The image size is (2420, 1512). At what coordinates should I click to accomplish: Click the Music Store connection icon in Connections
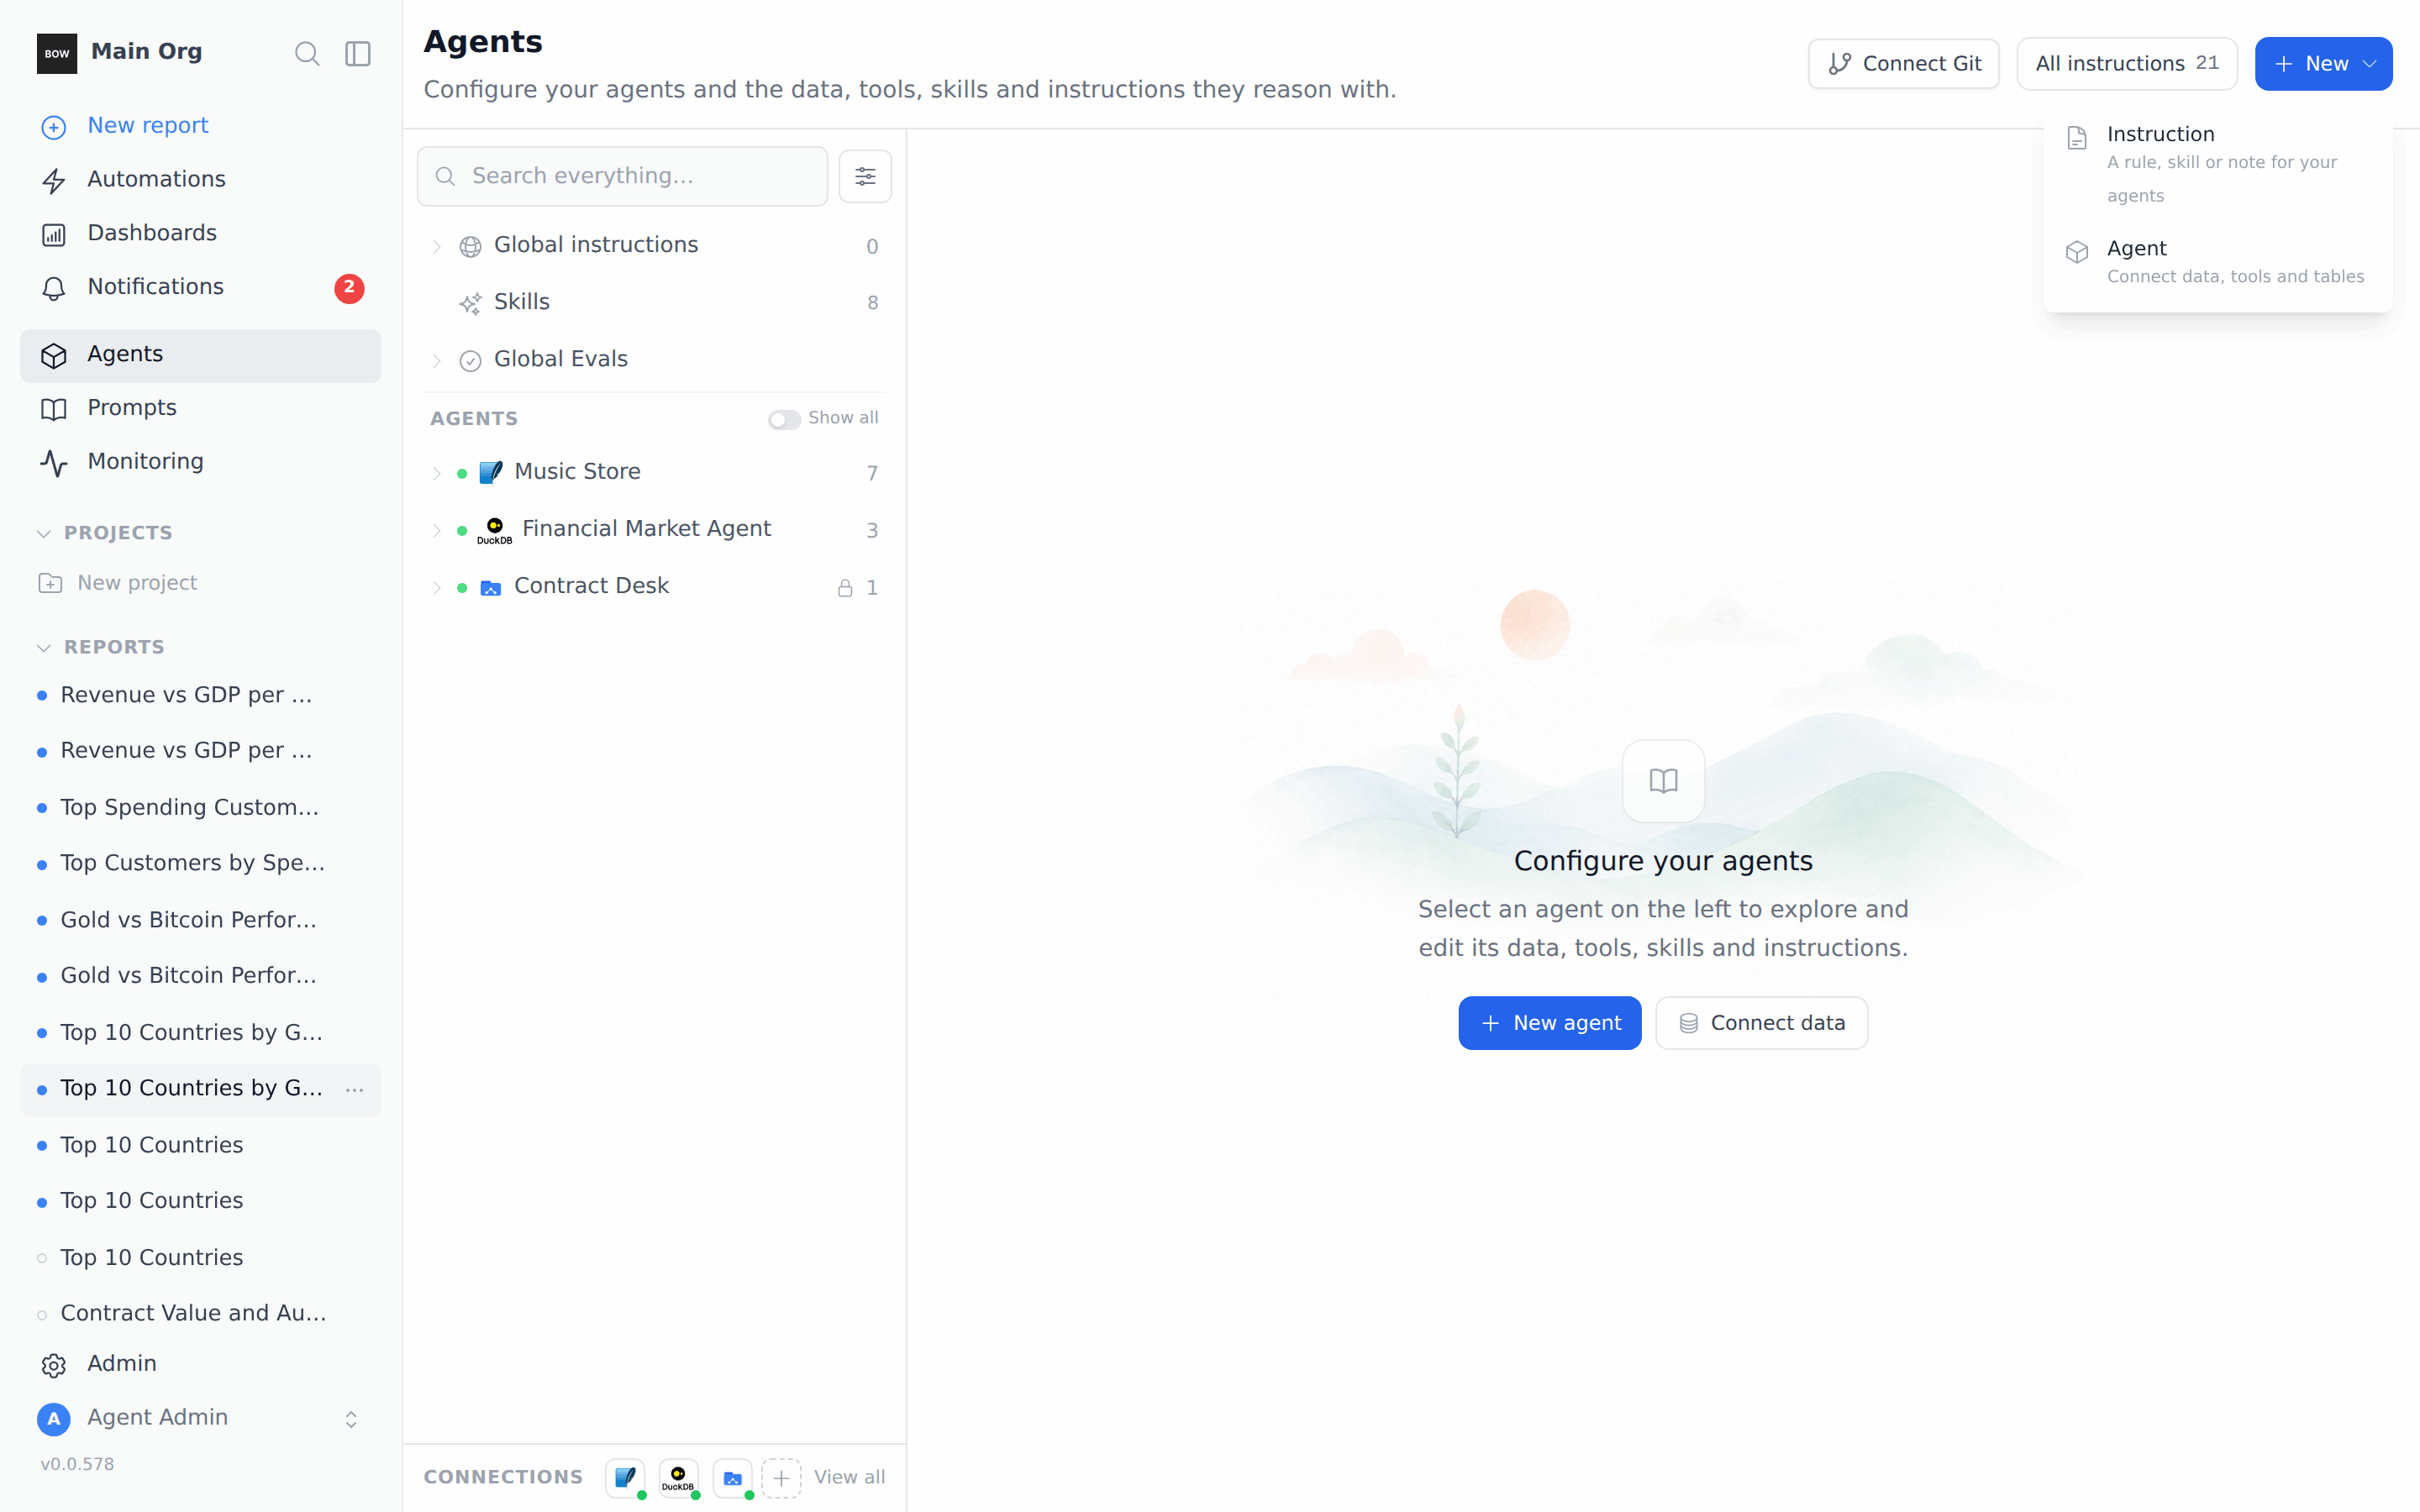click(625, 1477)
